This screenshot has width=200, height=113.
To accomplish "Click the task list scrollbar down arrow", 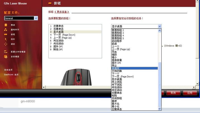I will coord(160,109).
